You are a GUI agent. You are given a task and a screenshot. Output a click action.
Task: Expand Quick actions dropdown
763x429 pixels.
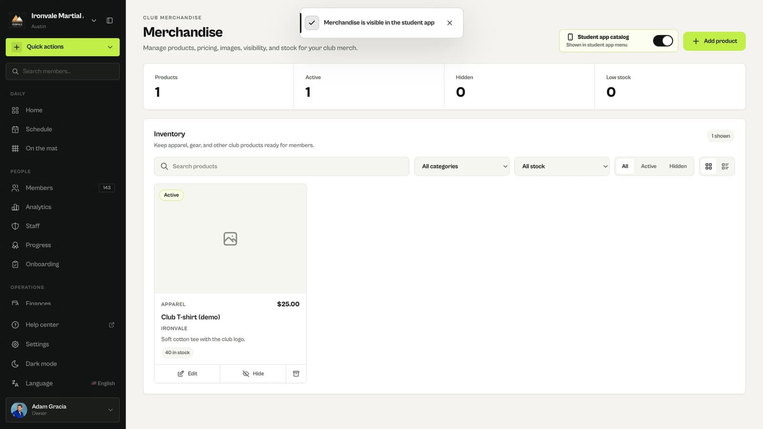point(62,47)
